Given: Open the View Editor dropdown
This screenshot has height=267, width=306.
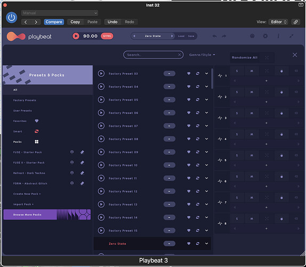Looking at the screenshot, I should pos(278,22).
